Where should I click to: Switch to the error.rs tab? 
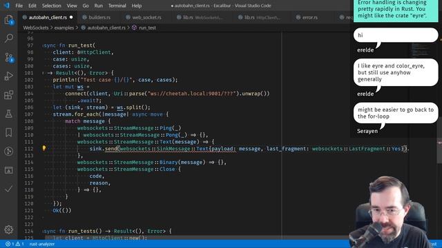[x=309, y=17]
